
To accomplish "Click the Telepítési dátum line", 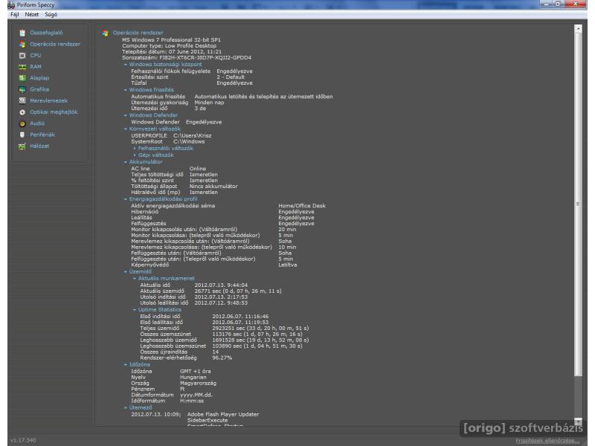I will pos(172,52).
